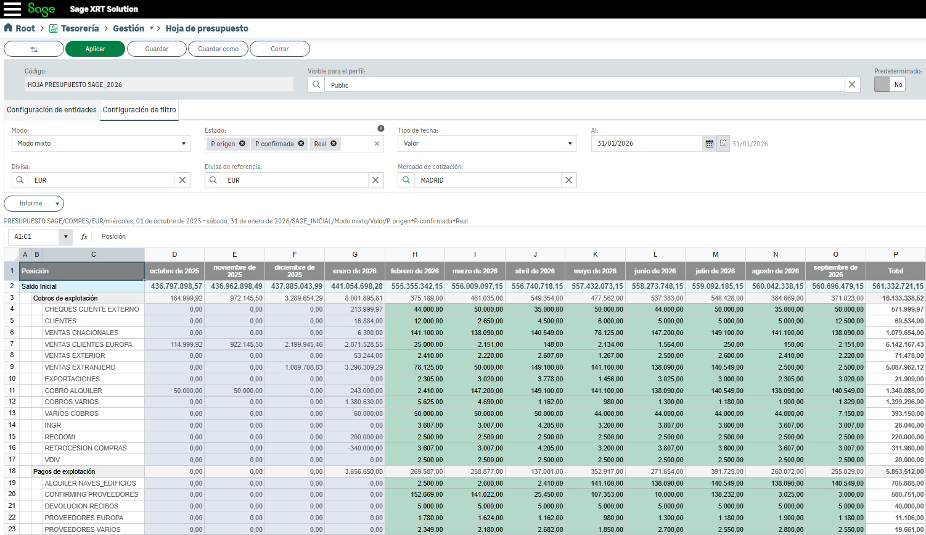Click the Root home icon
Screen dimensions: 926x535
click(8, 28)
